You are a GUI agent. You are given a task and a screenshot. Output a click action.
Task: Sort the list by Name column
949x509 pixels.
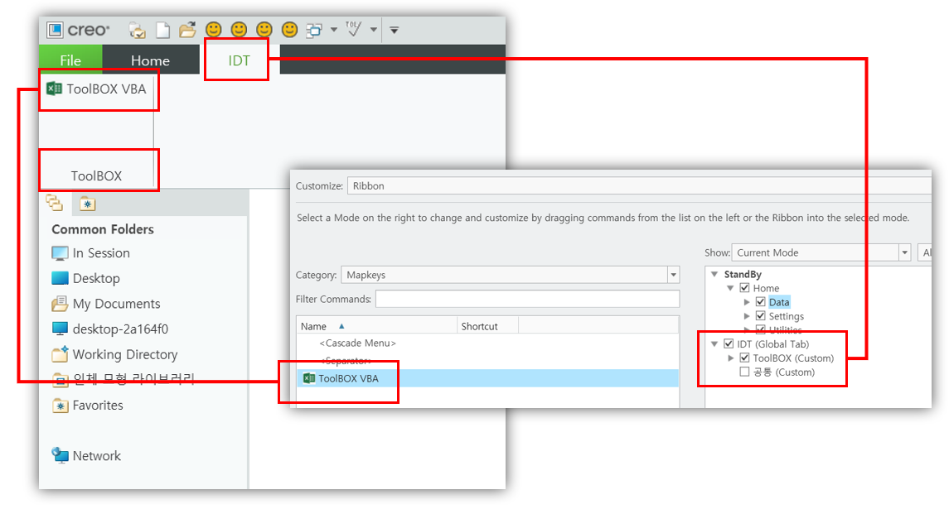[376, 326]
